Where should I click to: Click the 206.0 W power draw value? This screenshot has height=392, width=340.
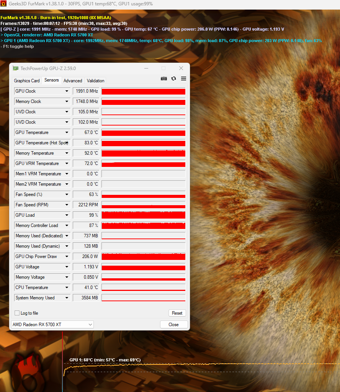click(x=86, y=256)
